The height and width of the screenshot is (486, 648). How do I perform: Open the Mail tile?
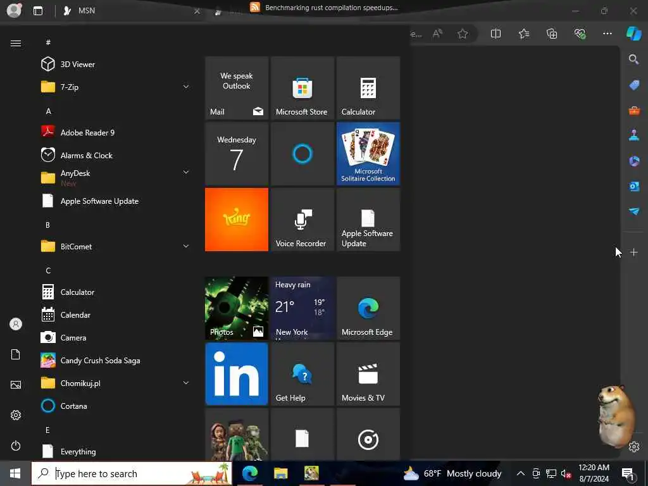(x=237, y=88)
